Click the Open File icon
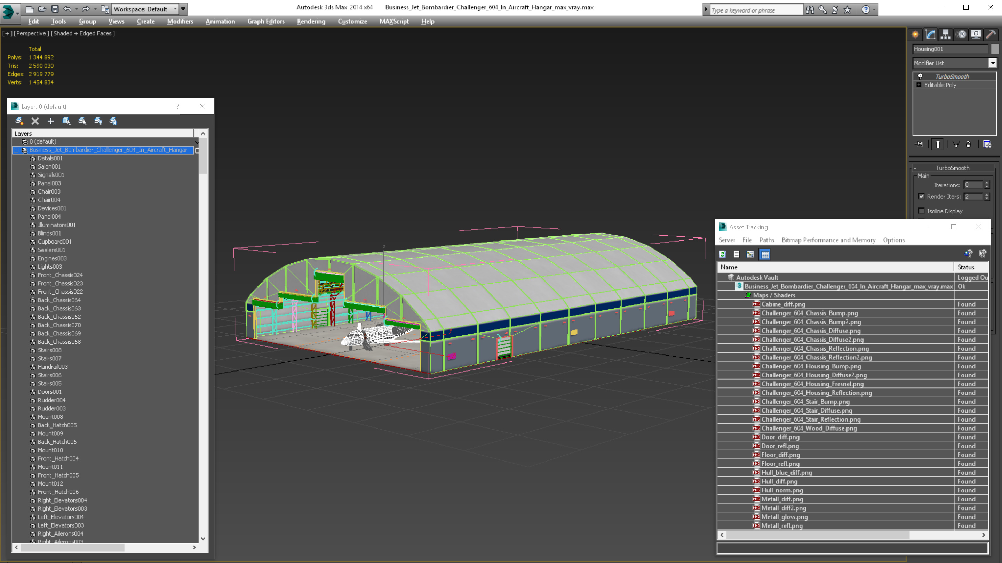Viewport: 1002px width, 563px height. [x=42, y=9]
